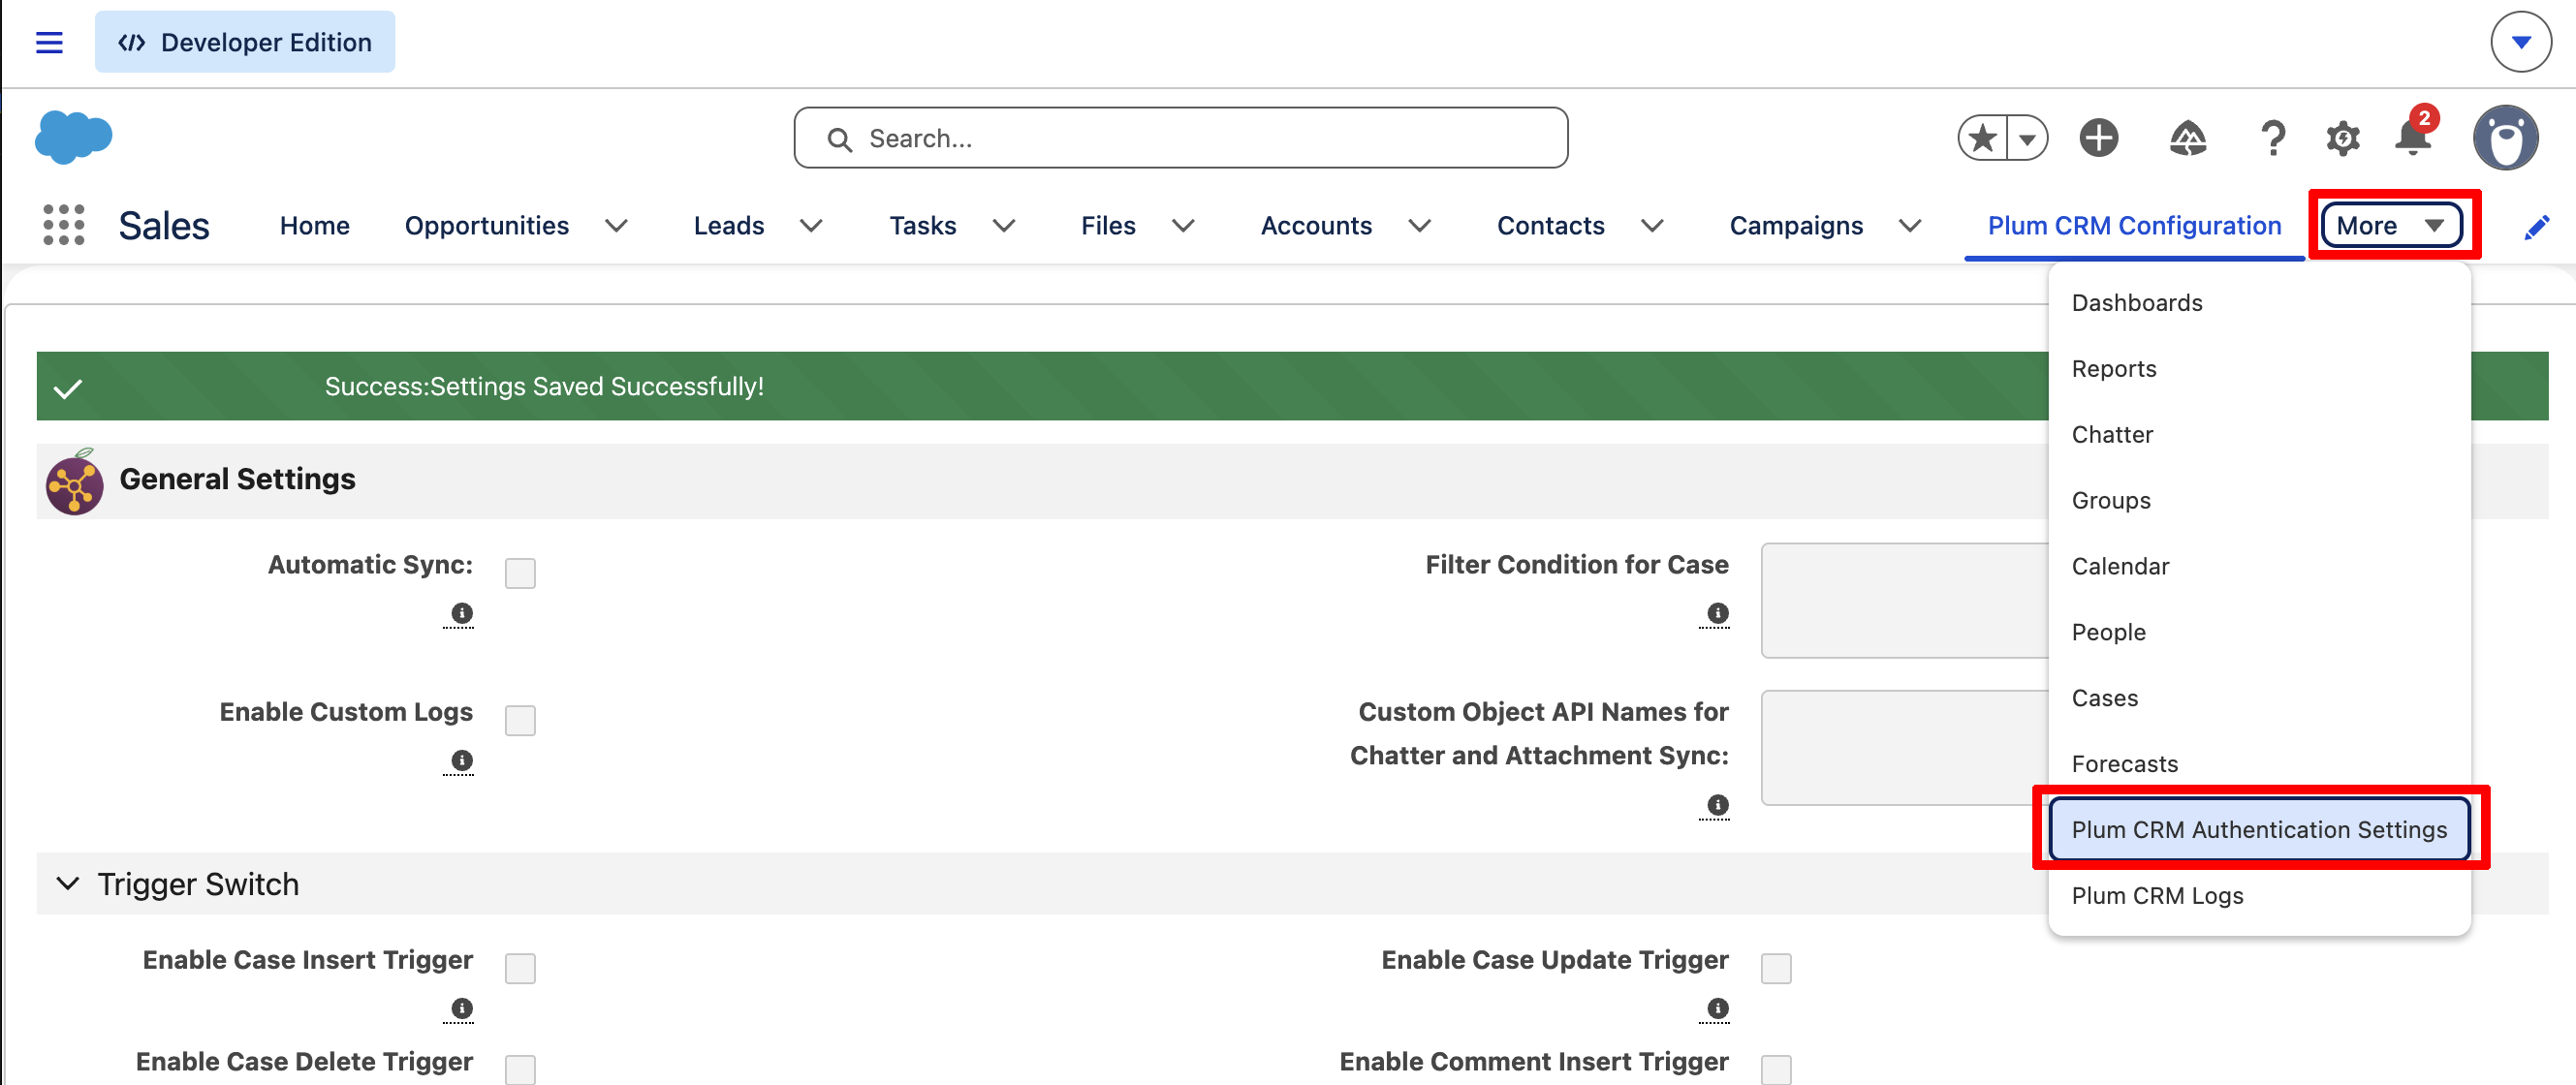
Task: Click the notifications bell icon
Action: [2413, 137]
